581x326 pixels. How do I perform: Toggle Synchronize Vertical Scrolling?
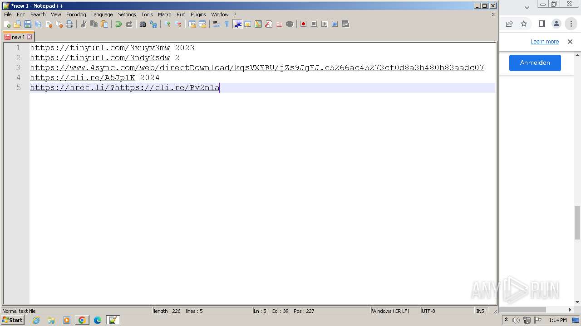[x=192, y=24]
